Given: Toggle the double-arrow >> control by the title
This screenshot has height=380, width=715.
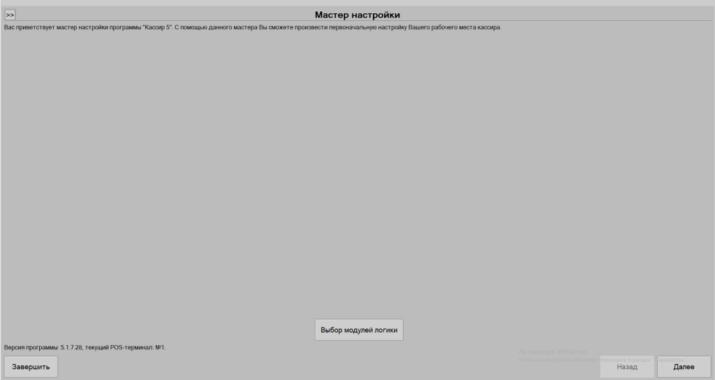Looking at the screenshot, I should (10, 15).
